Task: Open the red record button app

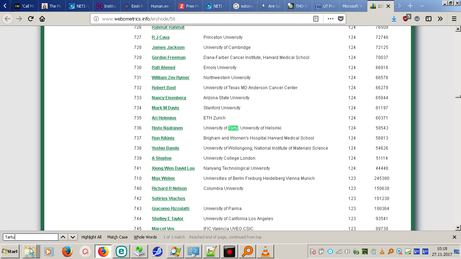Action: (229, 251)
